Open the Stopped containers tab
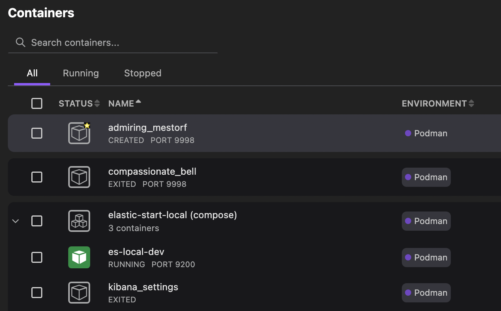 coord(143,73)
